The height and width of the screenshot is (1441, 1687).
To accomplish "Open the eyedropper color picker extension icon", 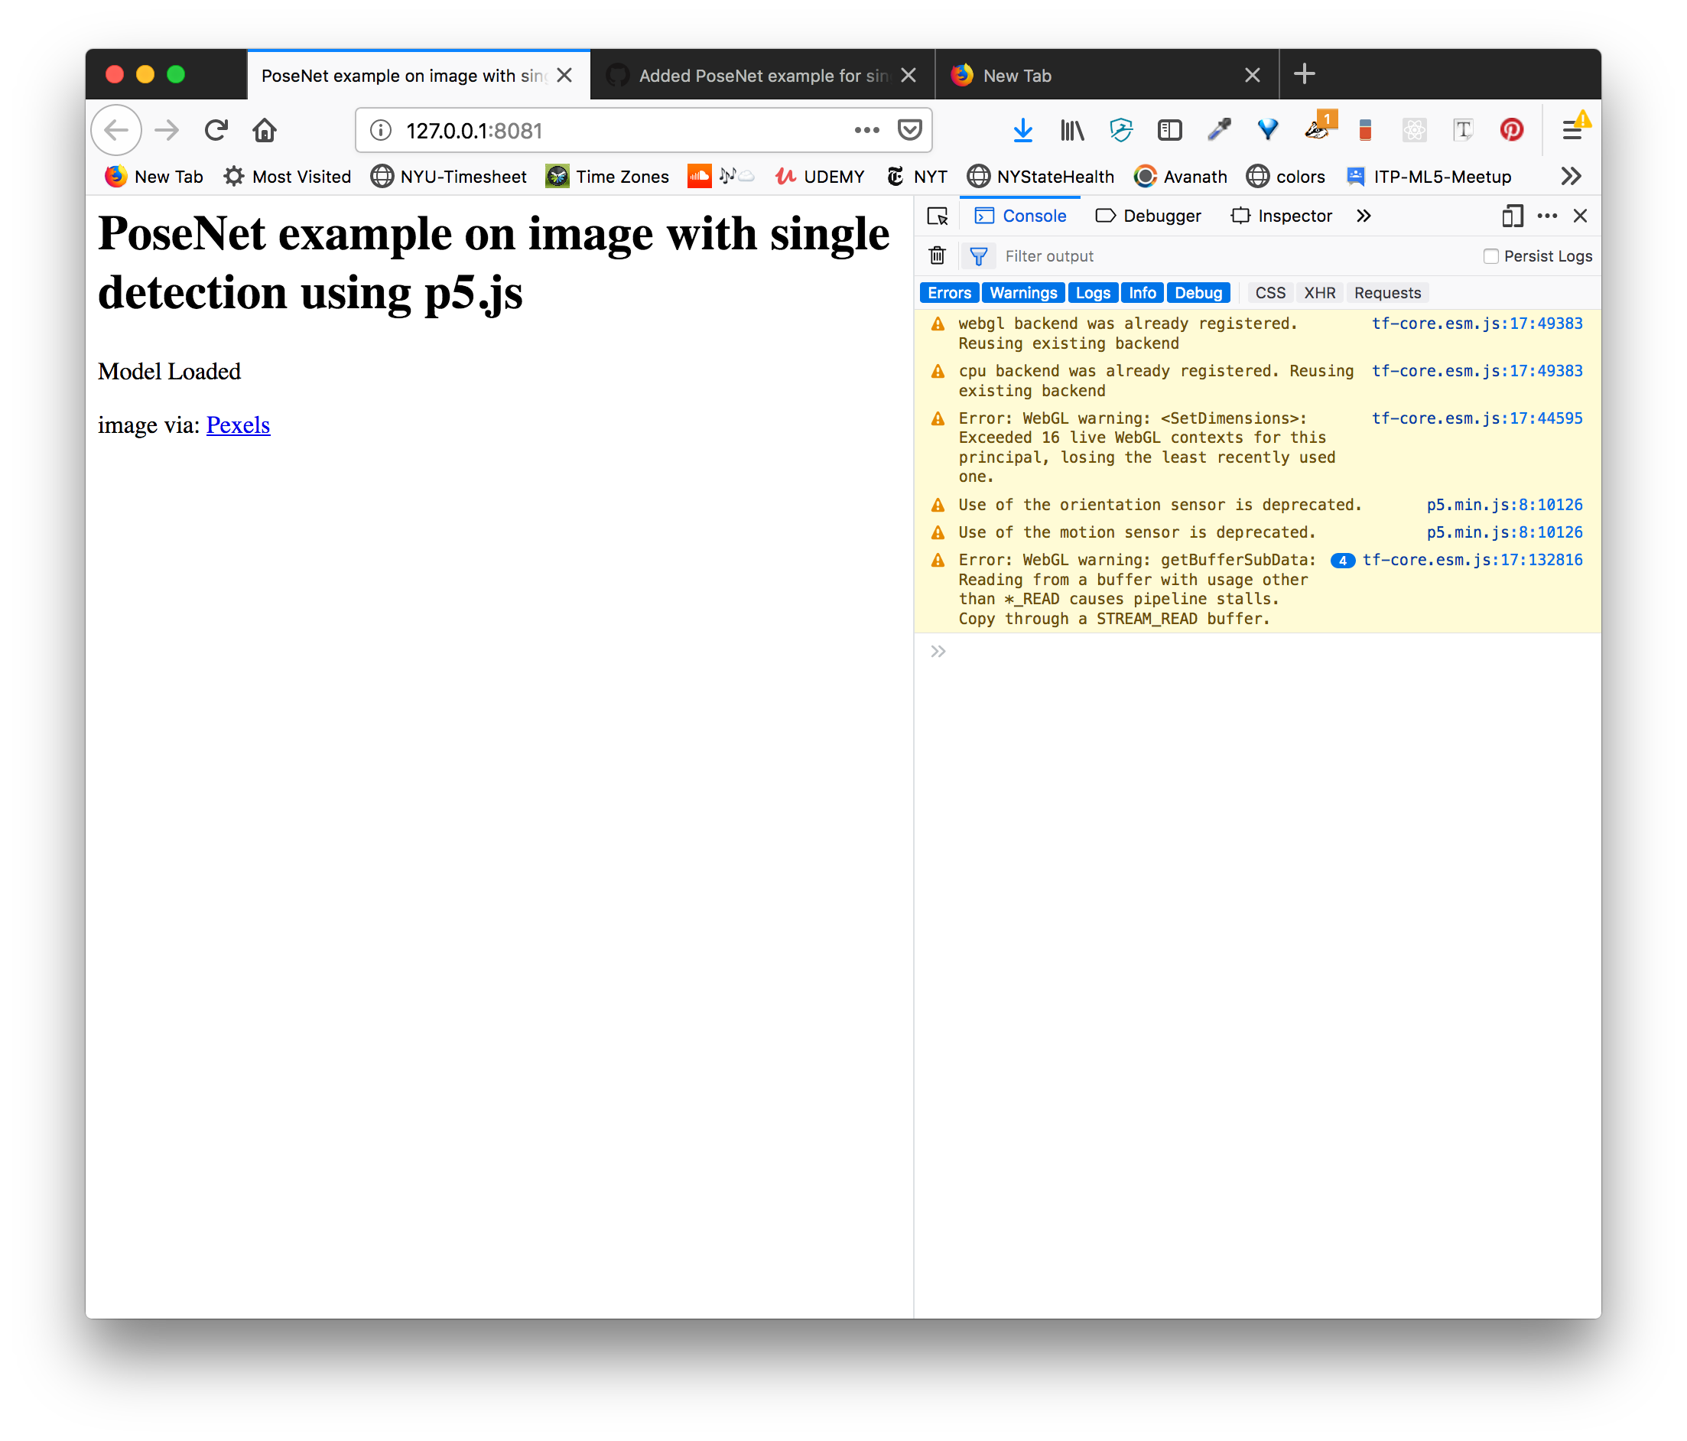I will [x=1219, y=129].
